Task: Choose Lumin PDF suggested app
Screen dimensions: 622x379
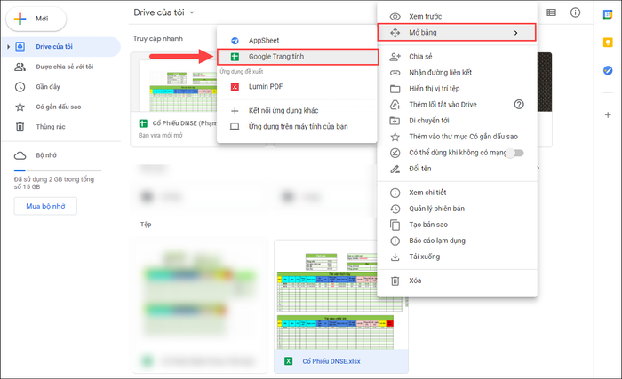Action: pos(297,86)
